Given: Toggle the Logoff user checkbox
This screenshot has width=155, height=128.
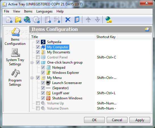Looking at the screenshot, I should (x=43, y=93).
